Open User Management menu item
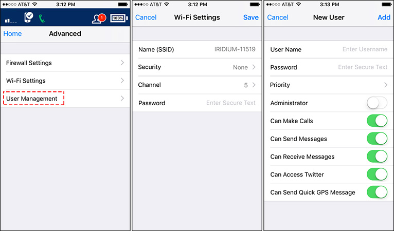The image size is (394, 231). [x=65, y=99]
